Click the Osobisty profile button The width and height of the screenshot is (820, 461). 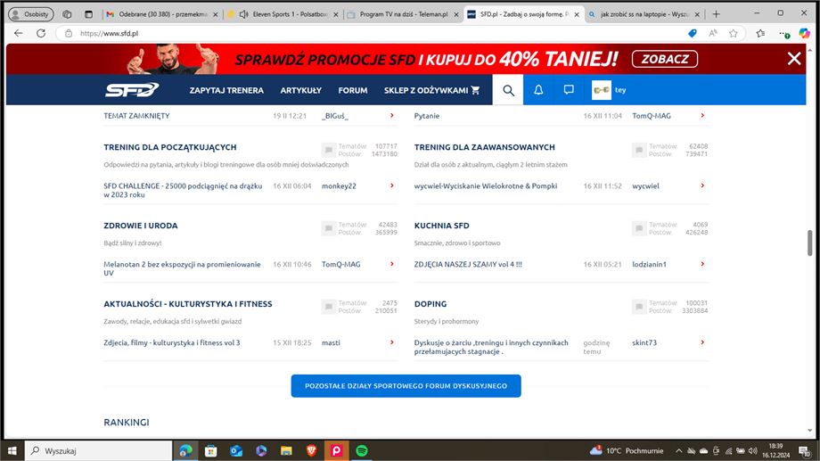click(x=31, y=14)
